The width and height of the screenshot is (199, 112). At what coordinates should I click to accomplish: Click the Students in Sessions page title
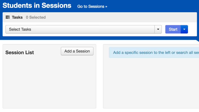(x=37, y=6)
